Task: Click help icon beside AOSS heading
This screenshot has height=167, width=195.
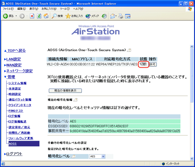Action: (x=129, y=50)
